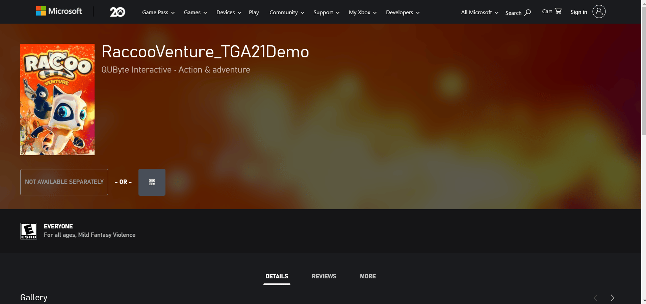Click the RaccooVenture_TGA21Demo title text
Screen dimensions: 646x304
[205, 52]
